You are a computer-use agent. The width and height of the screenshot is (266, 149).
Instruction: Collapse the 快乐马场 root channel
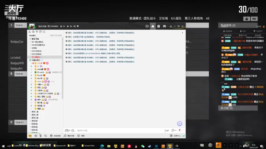tap(30, 39)
